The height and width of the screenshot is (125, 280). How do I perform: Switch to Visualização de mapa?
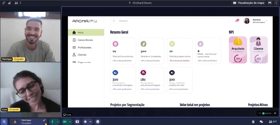[x=249, y=3]
